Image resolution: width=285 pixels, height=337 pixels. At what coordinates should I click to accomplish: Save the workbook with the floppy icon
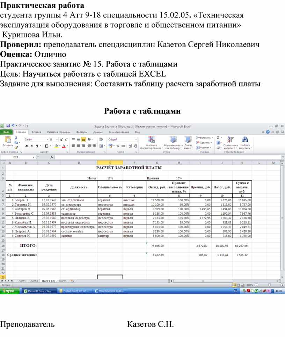[x=8, y=126]
